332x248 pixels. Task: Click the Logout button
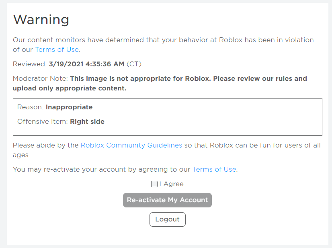click(x=168, y=219)
